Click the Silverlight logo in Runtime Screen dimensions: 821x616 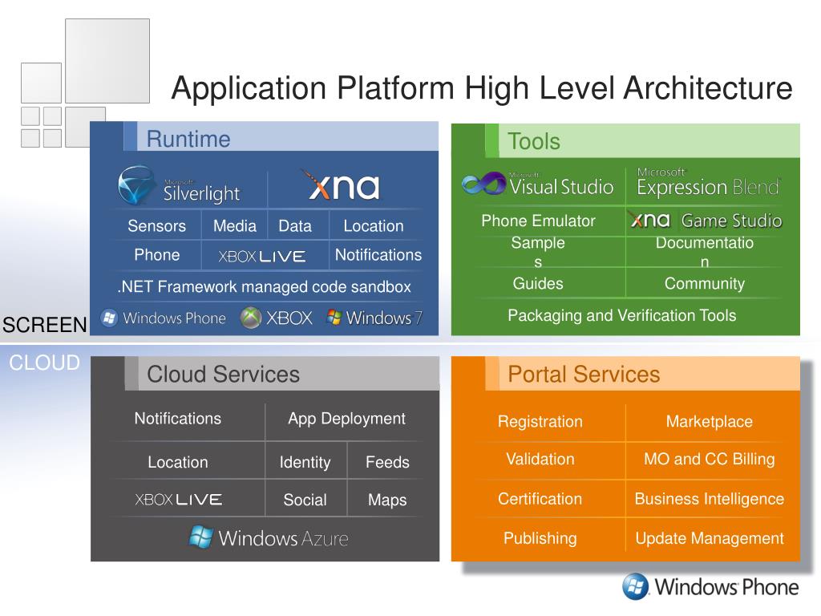(179, 185)
